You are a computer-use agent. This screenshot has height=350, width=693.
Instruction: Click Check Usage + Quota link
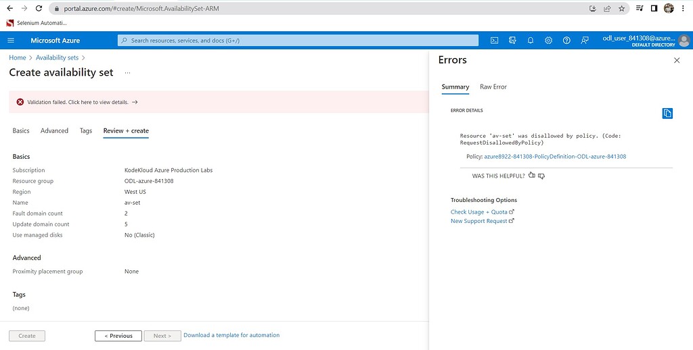tap(479, 212)
